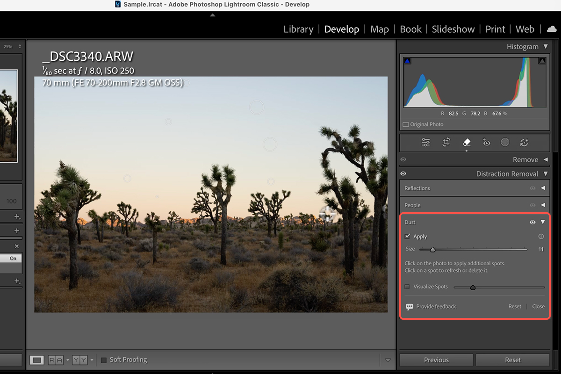The image size is (561, 374).
Task: Open the Red Eye correction tool
Action: pyautogui.click(x=486, y=143)
